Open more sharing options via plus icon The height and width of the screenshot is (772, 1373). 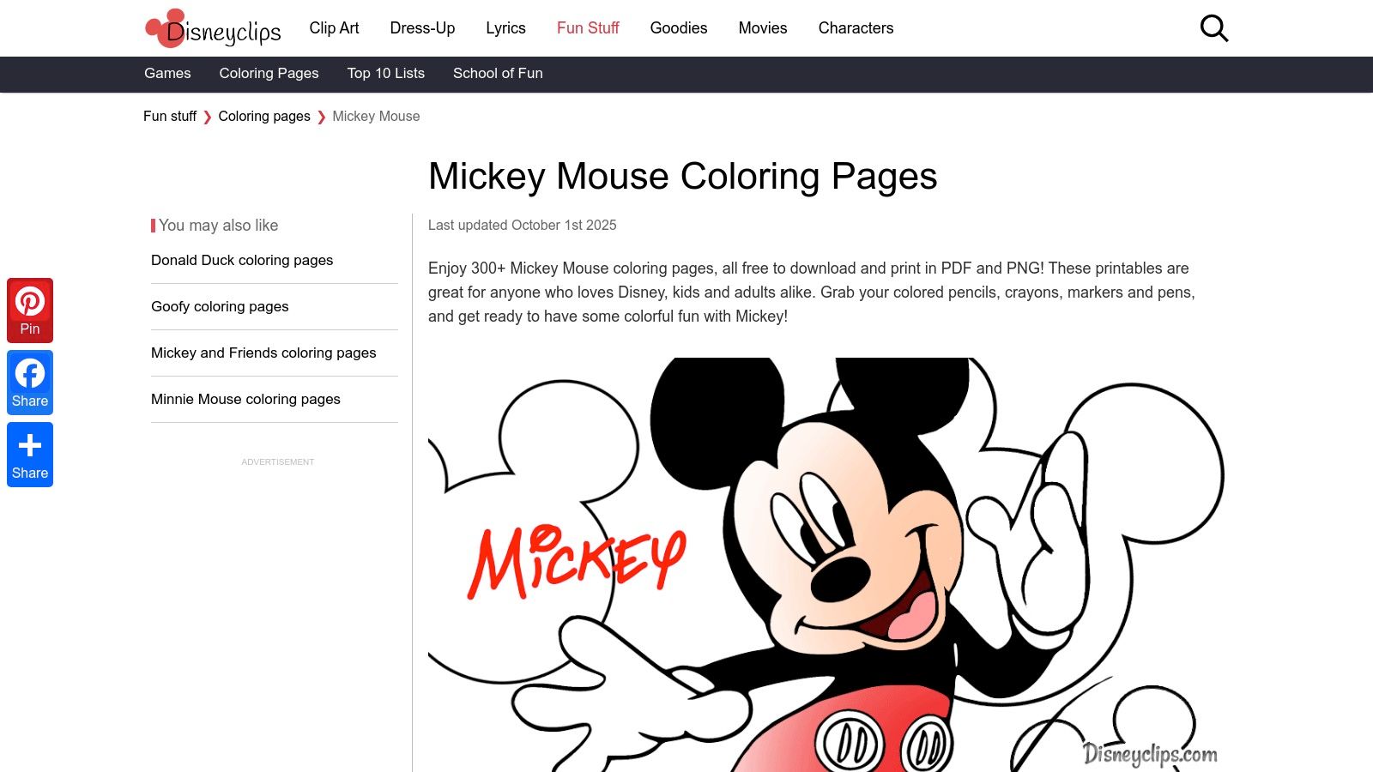click(x=30, y=454)
